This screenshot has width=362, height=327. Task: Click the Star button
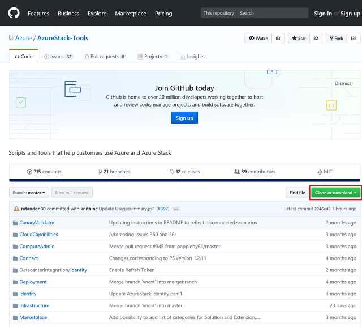(x=299, y=38)
